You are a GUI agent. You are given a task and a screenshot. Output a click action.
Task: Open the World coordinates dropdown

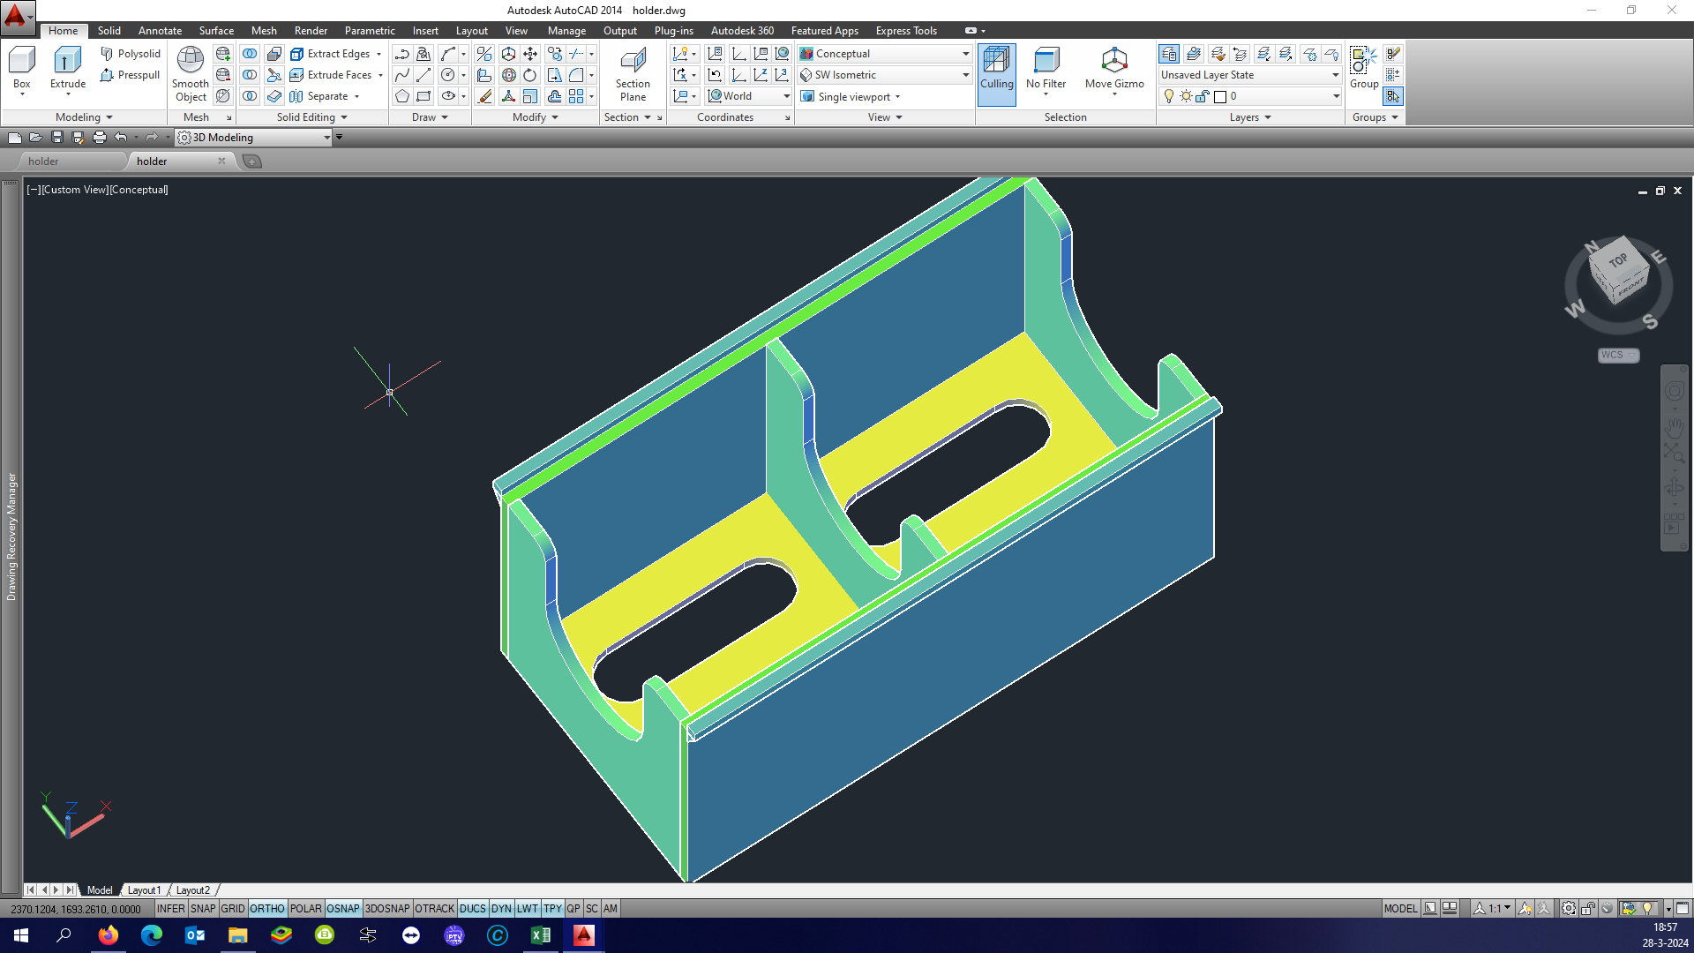(x=748, y=96)
